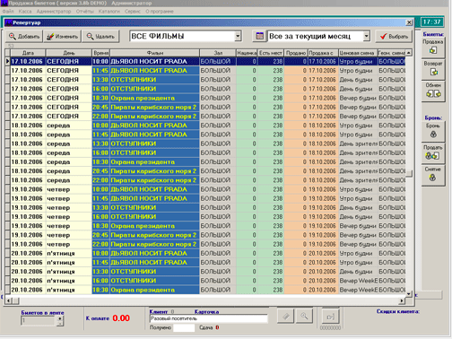Click the card reader icon button
452x339 pixels.
(x=330, y=317)
